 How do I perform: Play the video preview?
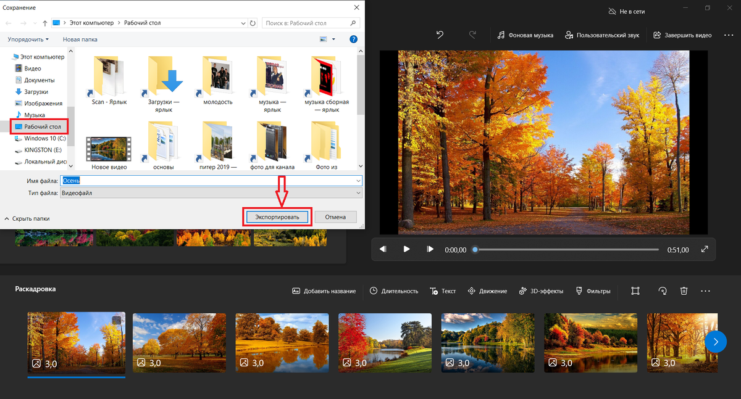point(406,249)
